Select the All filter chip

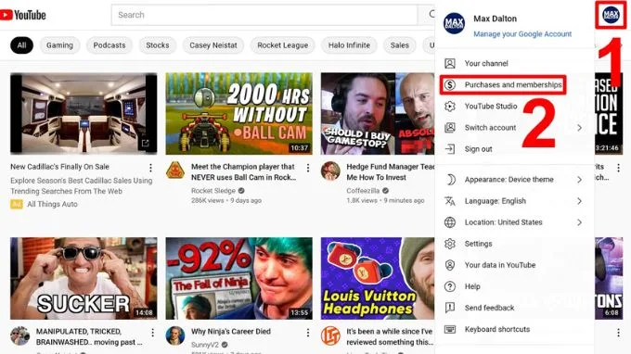point(21,45)
